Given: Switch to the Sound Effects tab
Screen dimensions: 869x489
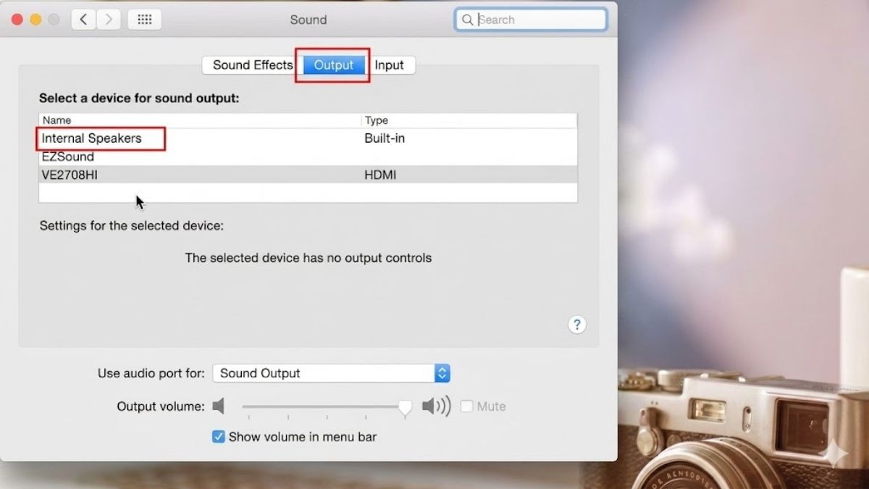Looking at the screenshot, I should coord(253,65).
